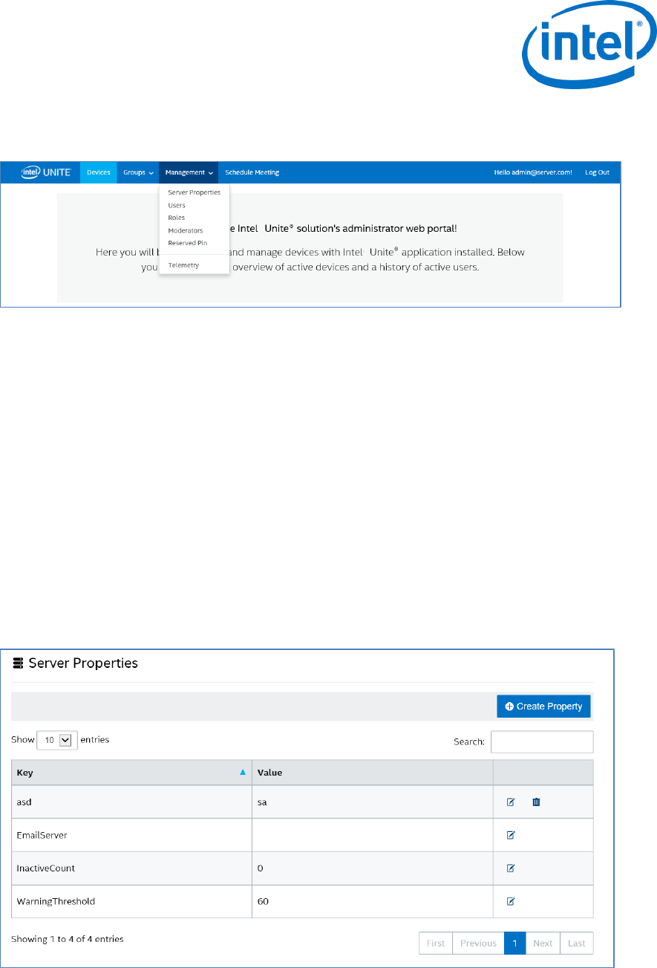Screen dimensions: 657x968
Task: Click the Server Properties heading icon
Action: tap(18, 663)
